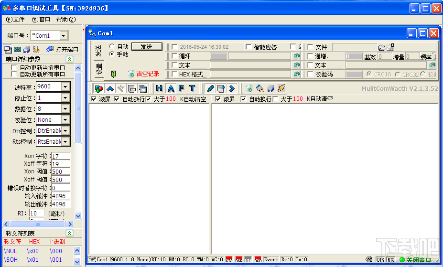Viewport: 443px width, 267px height.
Task: Click the vertical scrollbar thumb in parameters panel
Action: pyautogui.click(x=78, y=108)
